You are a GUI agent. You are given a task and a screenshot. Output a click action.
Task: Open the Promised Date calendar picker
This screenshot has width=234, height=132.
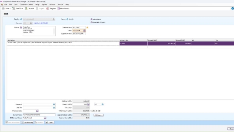click(x=37, y=111)
